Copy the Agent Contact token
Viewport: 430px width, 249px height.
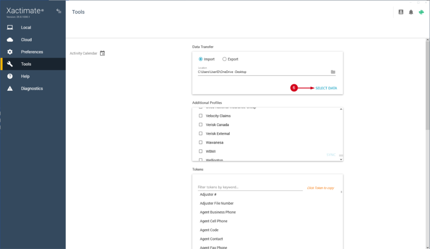point(211,239)
